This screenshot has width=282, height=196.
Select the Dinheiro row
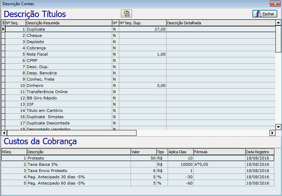pos(140,85)
